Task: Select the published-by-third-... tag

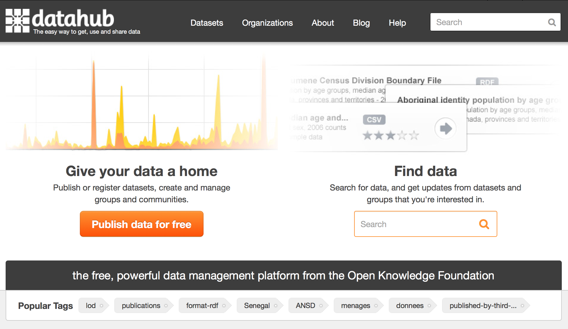Action: pos(486,305)
